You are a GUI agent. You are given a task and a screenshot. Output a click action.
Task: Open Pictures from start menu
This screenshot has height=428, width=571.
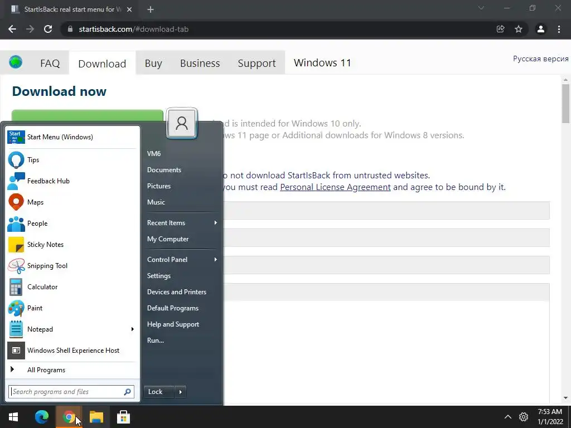159,186
